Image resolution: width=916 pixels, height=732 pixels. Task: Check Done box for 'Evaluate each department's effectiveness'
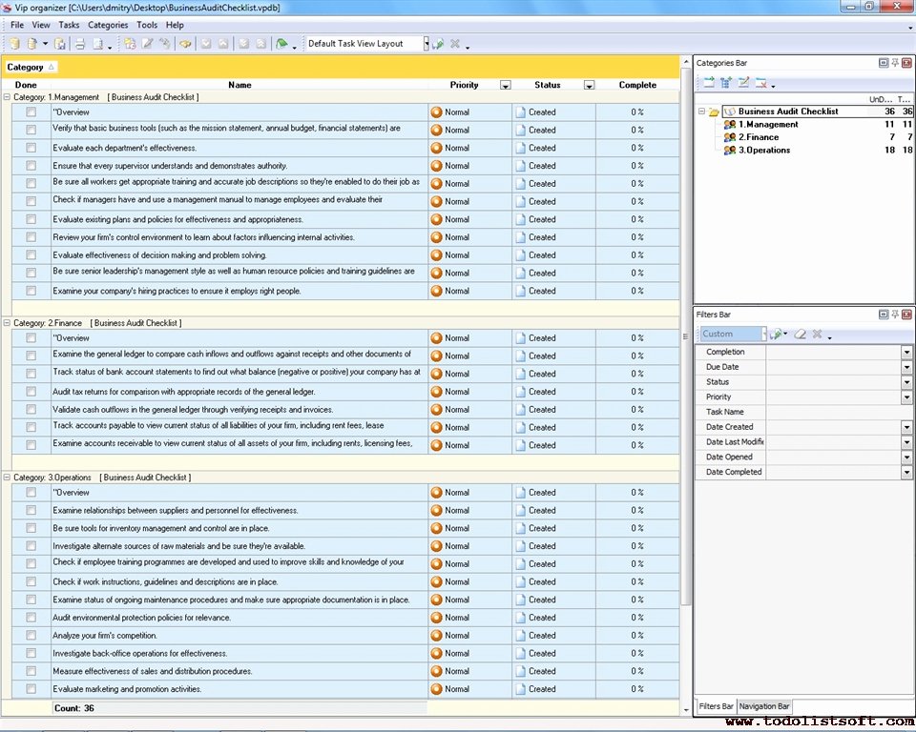coord(31,148)
